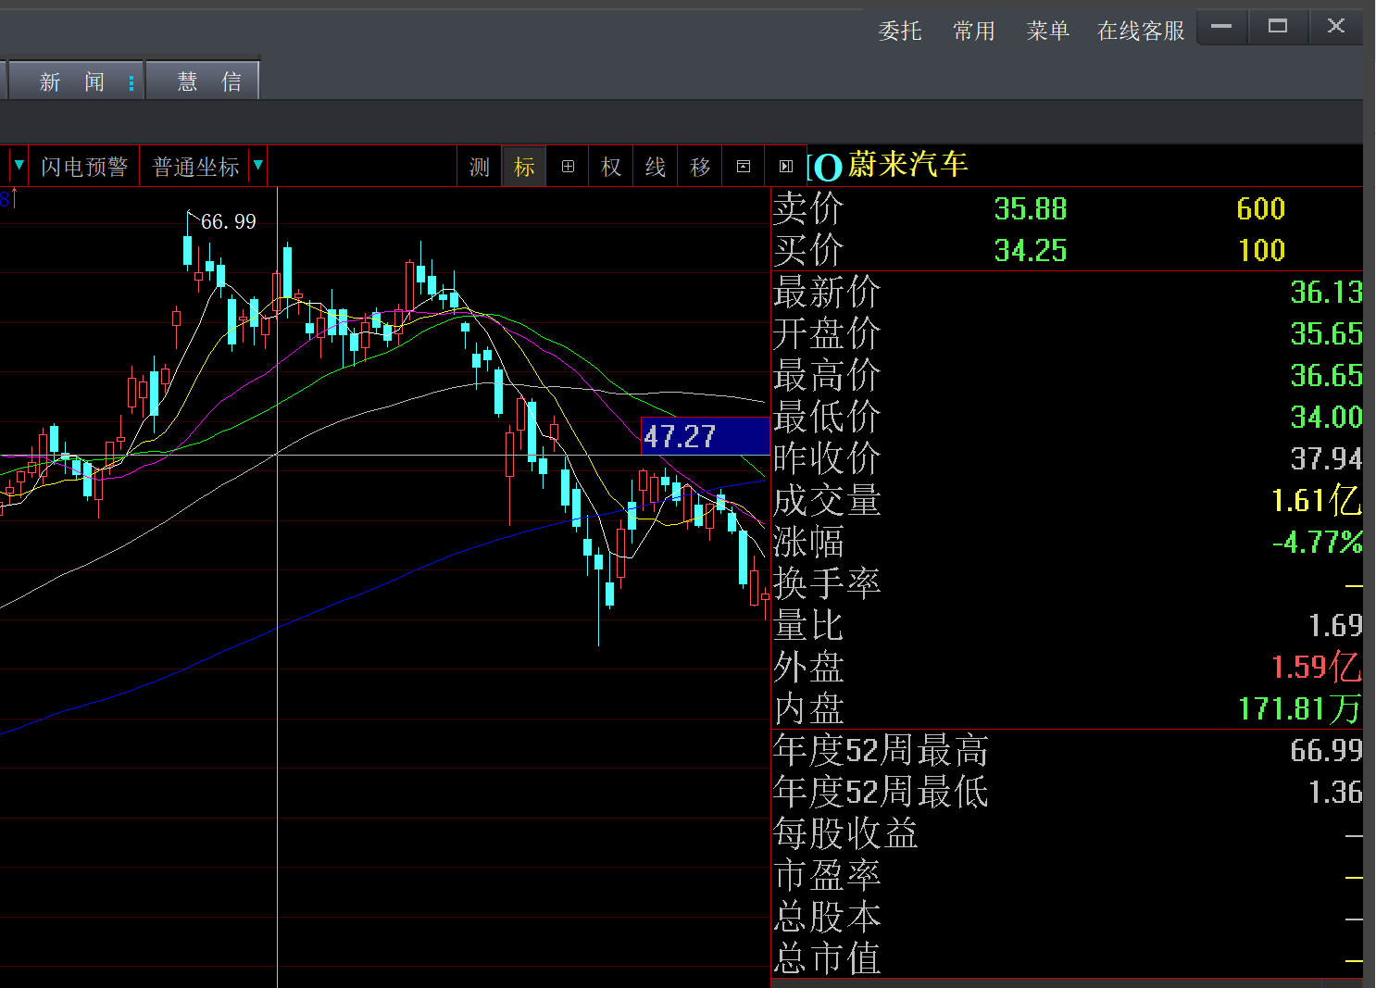The image size is (1376, 988).
Task: Click previous close value 37.94
Action: tap(1326, 459)
